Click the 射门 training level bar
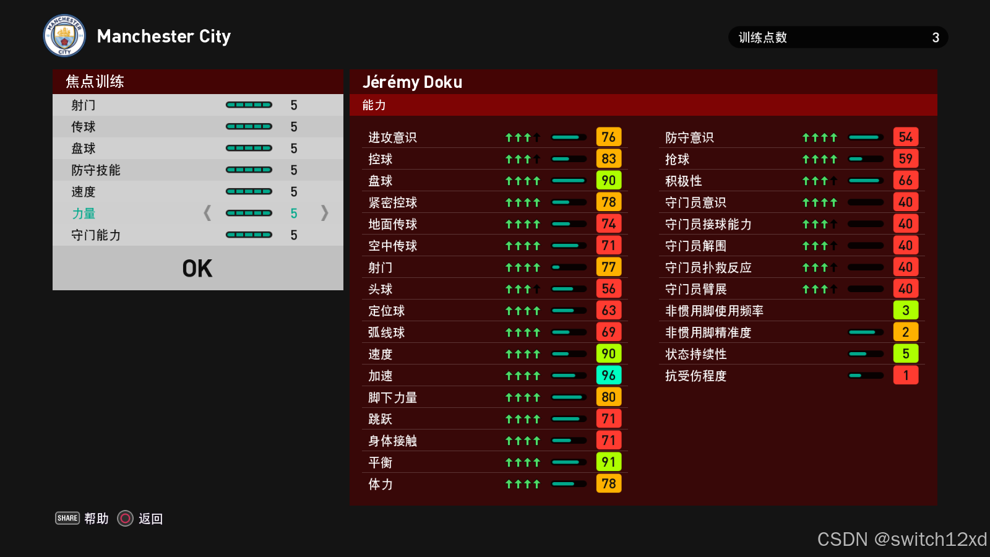990x557 pixels. (x=249, y=105)
